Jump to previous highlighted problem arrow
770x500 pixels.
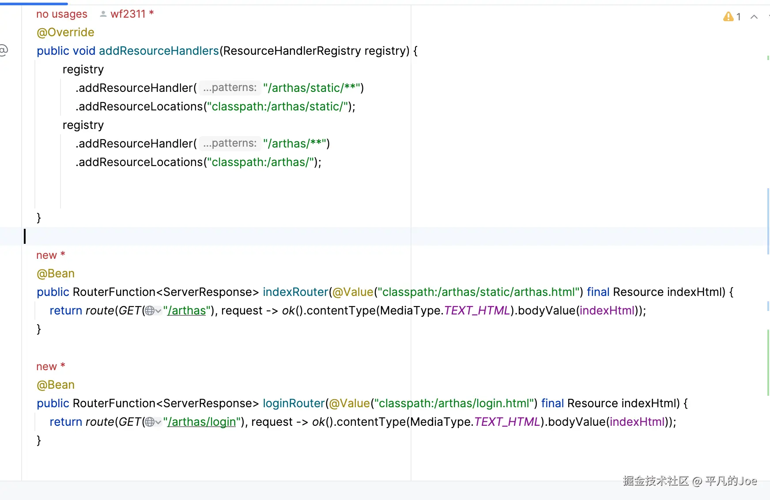[754, 17]
